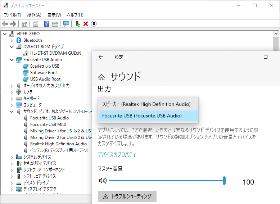Open the Properties toolbar icon in Device Manager
Image resolution: width=280 pixels, height=204 pixels.
(35, 24)
